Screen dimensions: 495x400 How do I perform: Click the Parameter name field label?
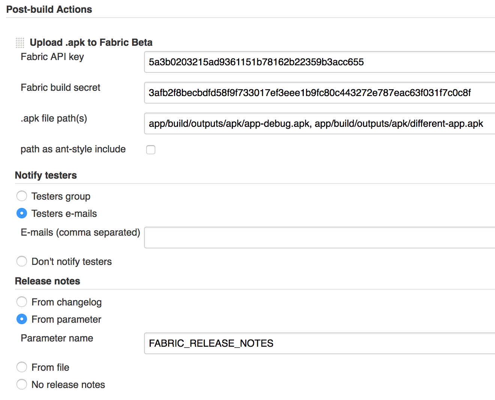57,338
